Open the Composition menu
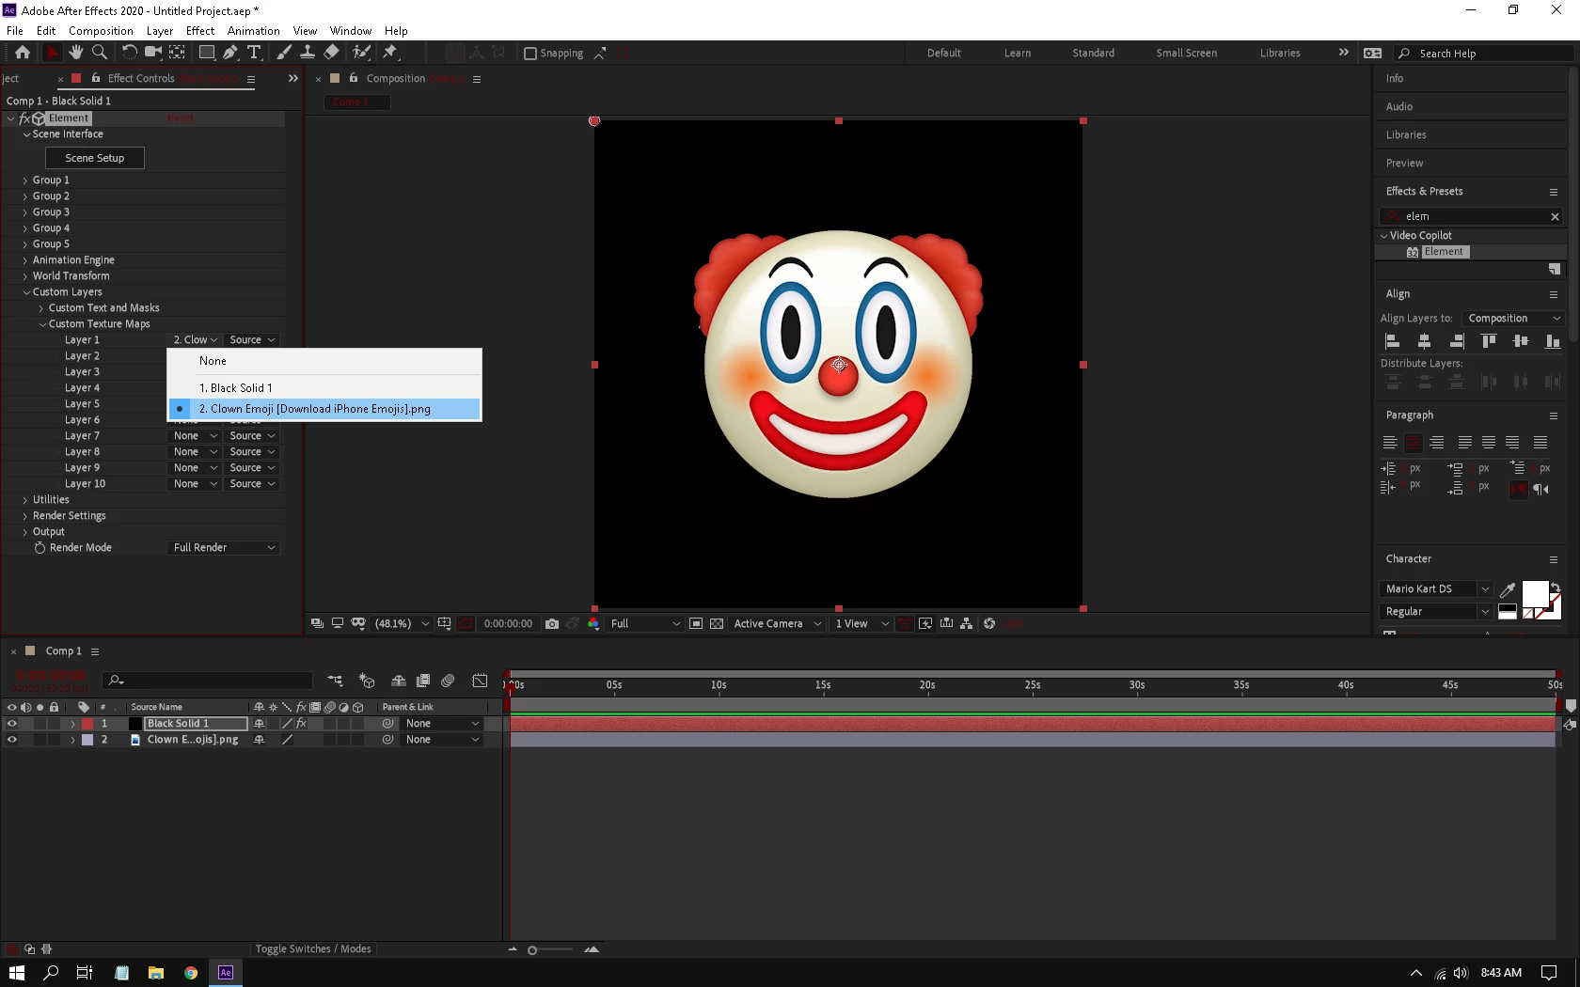This screenshot has height=987, width=1580. [101, 31]
